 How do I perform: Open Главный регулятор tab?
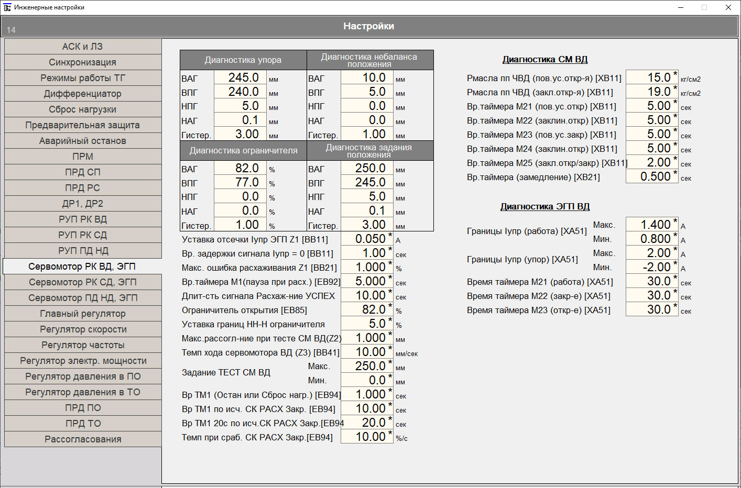[x=83, y=314]
